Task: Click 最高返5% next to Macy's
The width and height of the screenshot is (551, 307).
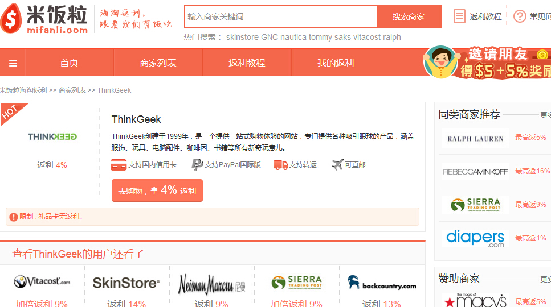Action: 530,302
